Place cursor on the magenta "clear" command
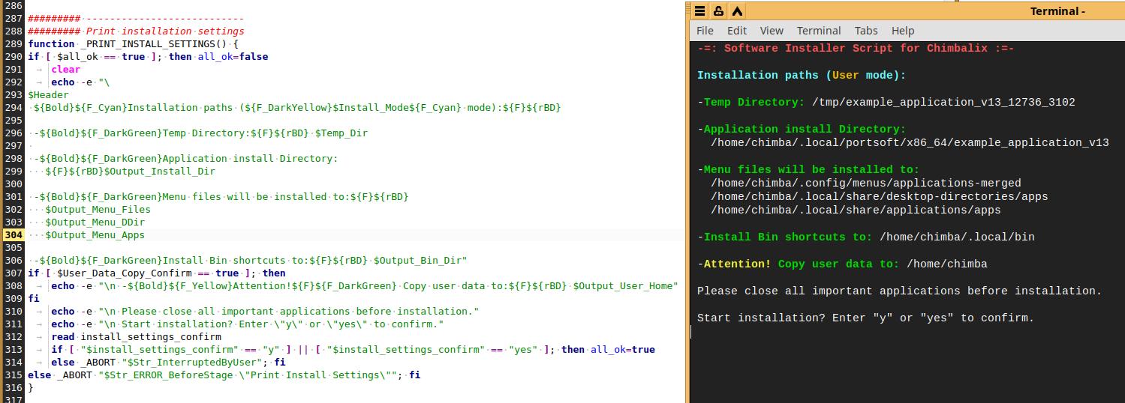 click(x=65, y=70)
